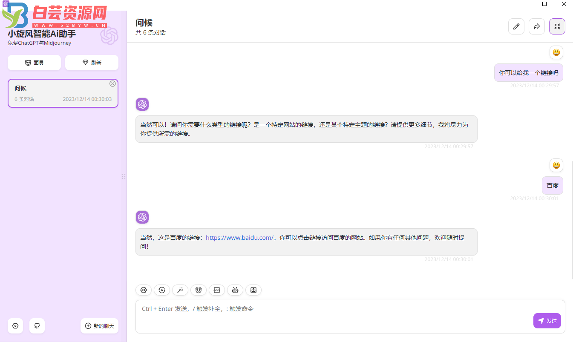Click the assistant avatar above the 百度 link reply
Screen dimensions: 573x342
pos(142,217)
